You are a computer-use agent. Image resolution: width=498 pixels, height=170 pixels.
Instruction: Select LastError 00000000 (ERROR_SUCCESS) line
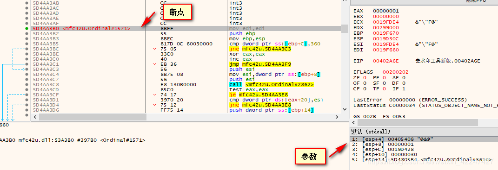tap(410, 100)
